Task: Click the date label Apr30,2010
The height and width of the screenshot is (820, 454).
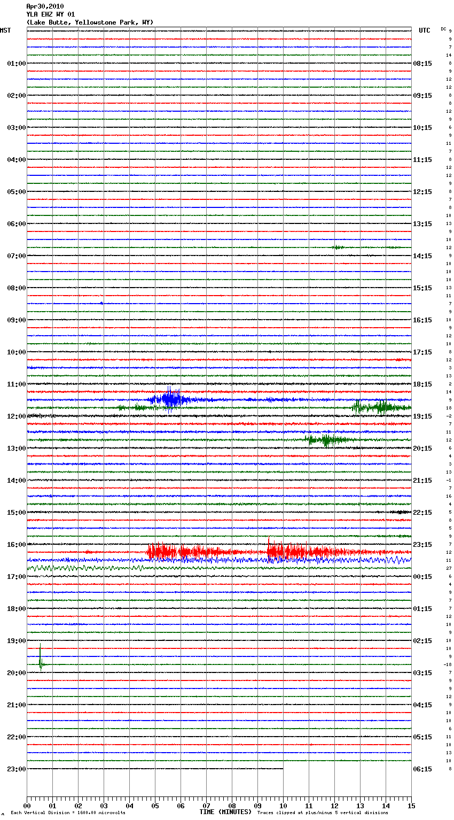Action: coord(45,6)
